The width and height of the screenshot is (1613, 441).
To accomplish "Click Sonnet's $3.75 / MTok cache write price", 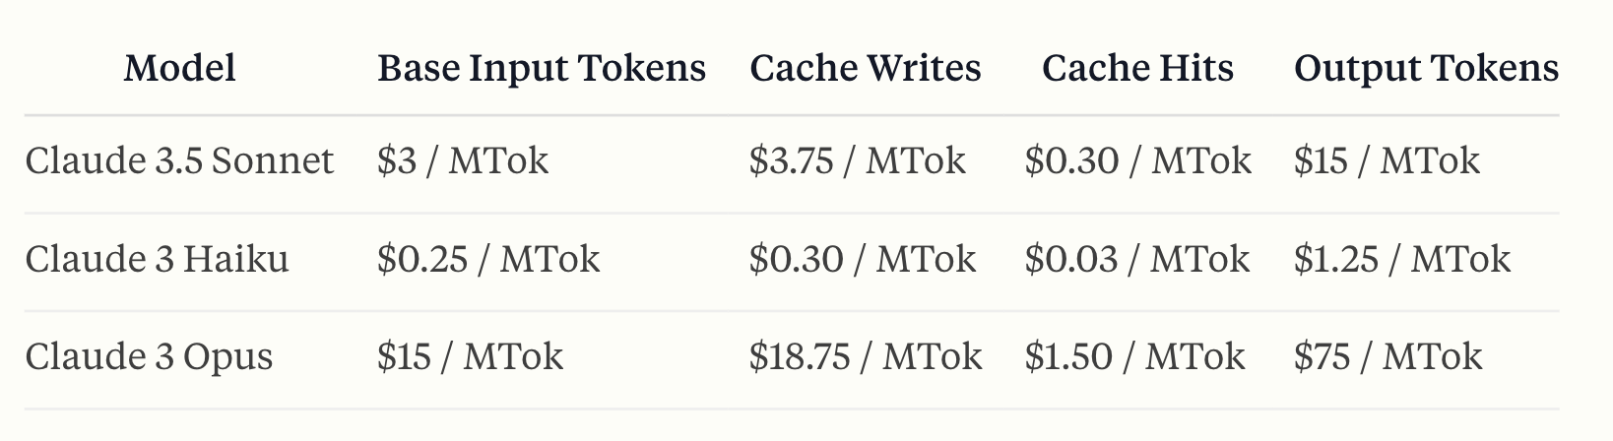I will tap(857, 160).
